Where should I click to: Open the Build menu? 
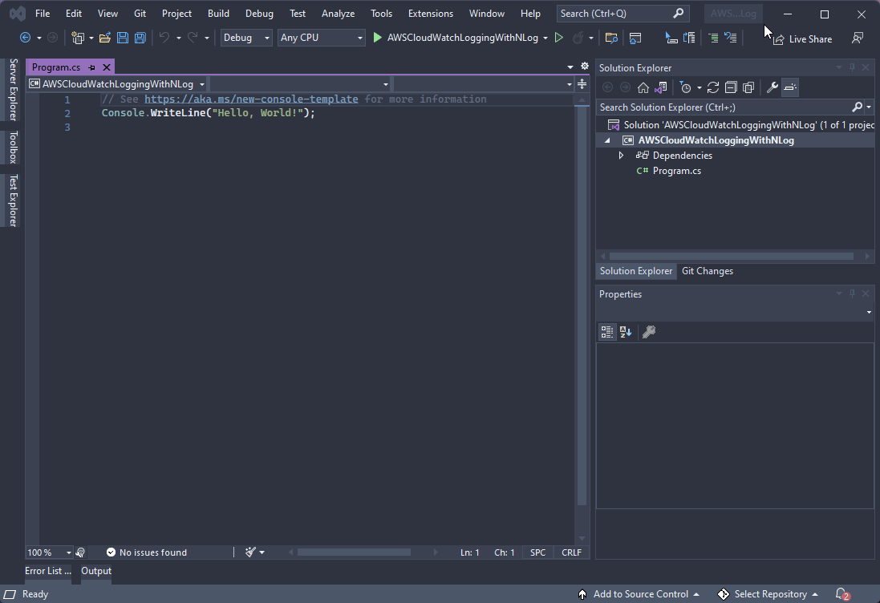tap(218, 14)
